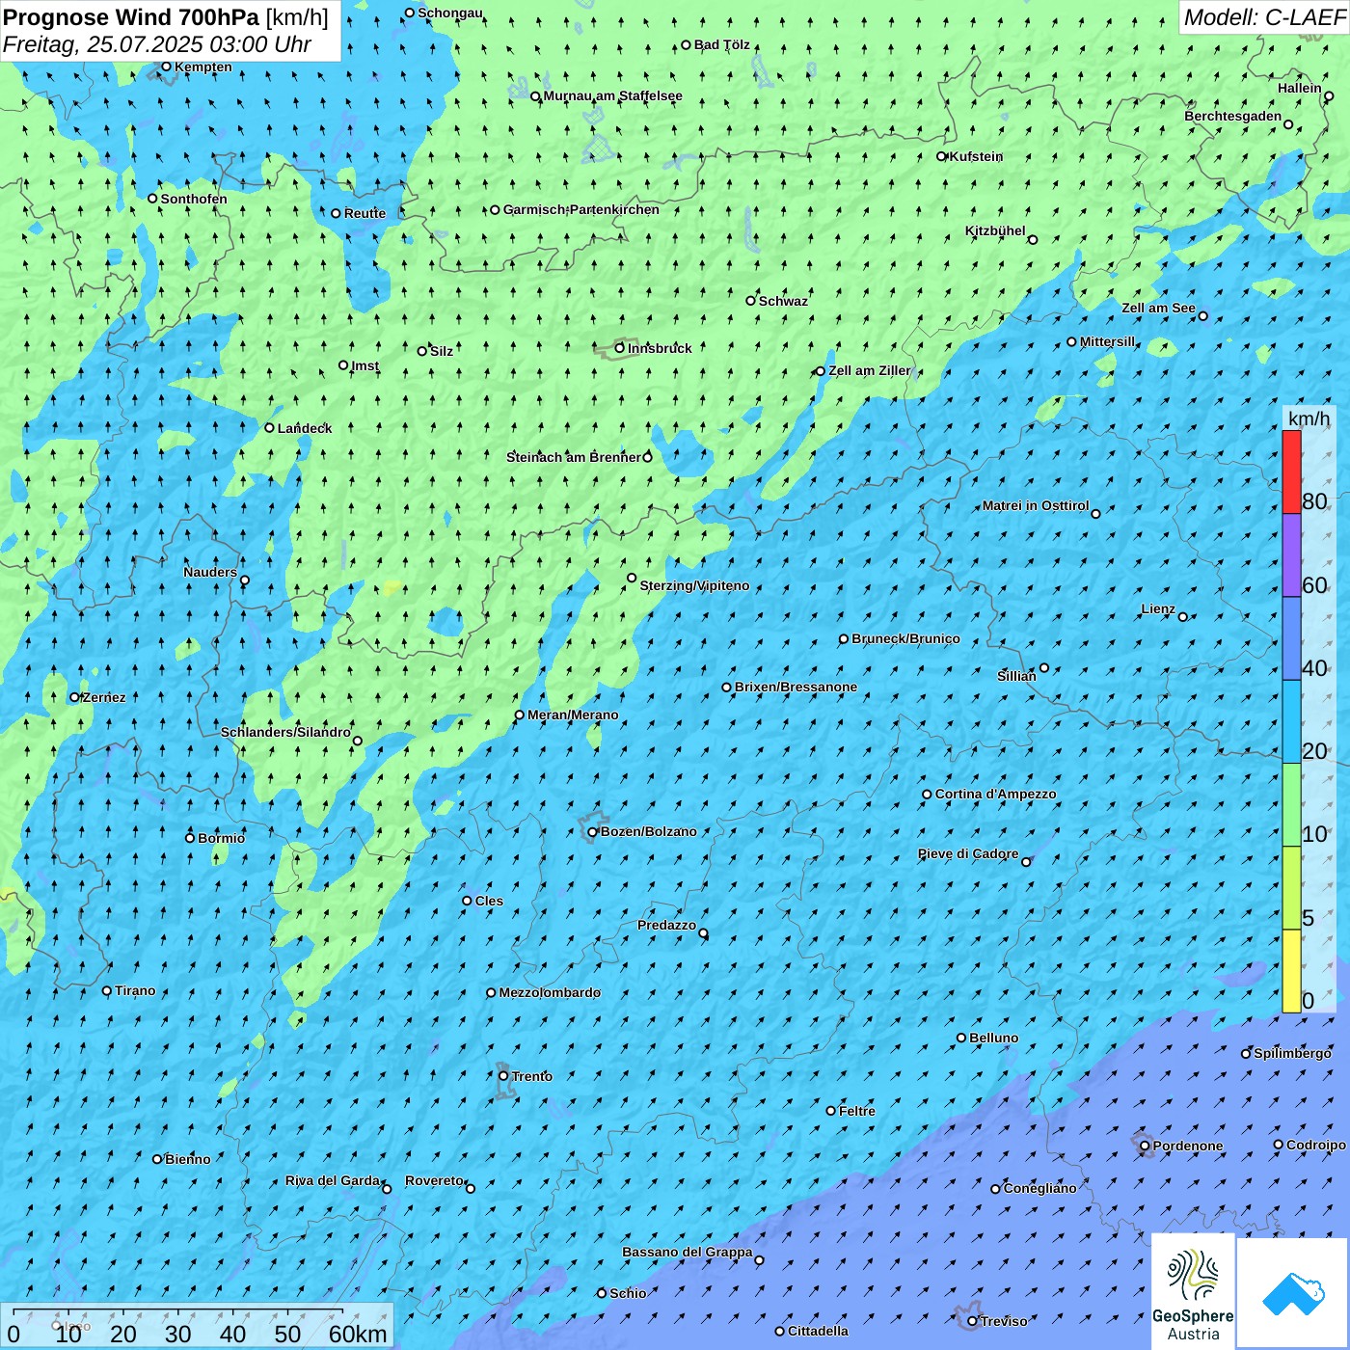1350x1350 pixels.
Task: Click the 'Riva del Garda' label
Action: pos(333,1181)
